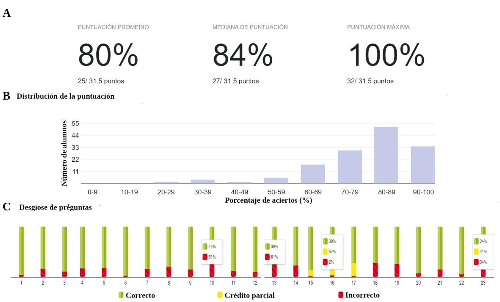The height and width of the screenshot is (302, 500).
Task: Click the y-axis value 55
Action: (x=76, y=124)
